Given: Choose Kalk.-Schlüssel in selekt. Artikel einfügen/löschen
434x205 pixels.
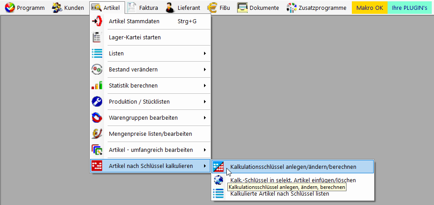Looking at the screenshot, I should tap(293, 180).
